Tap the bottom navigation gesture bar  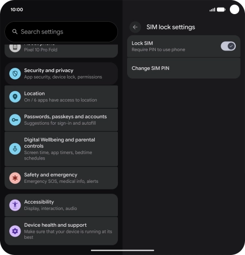(x=123, y=251)
